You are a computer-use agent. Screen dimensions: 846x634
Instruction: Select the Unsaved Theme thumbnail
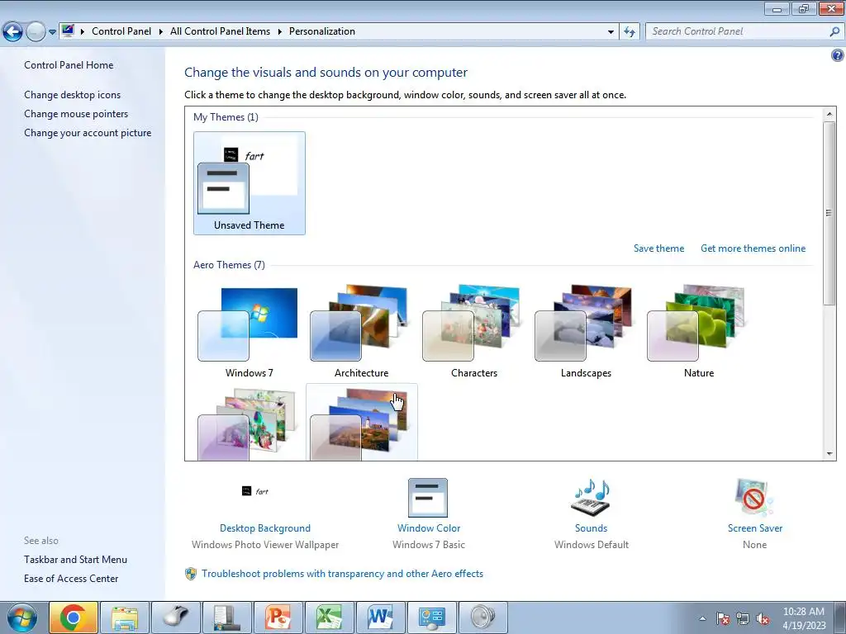(250, 183)
